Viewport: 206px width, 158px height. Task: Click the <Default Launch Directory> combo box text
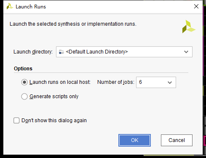coord(97,52)
